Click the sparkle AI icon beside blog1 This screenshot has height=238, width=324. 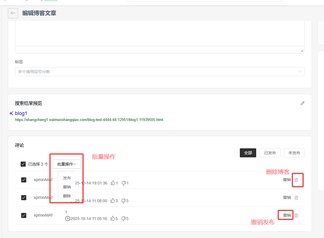point(11,113)
